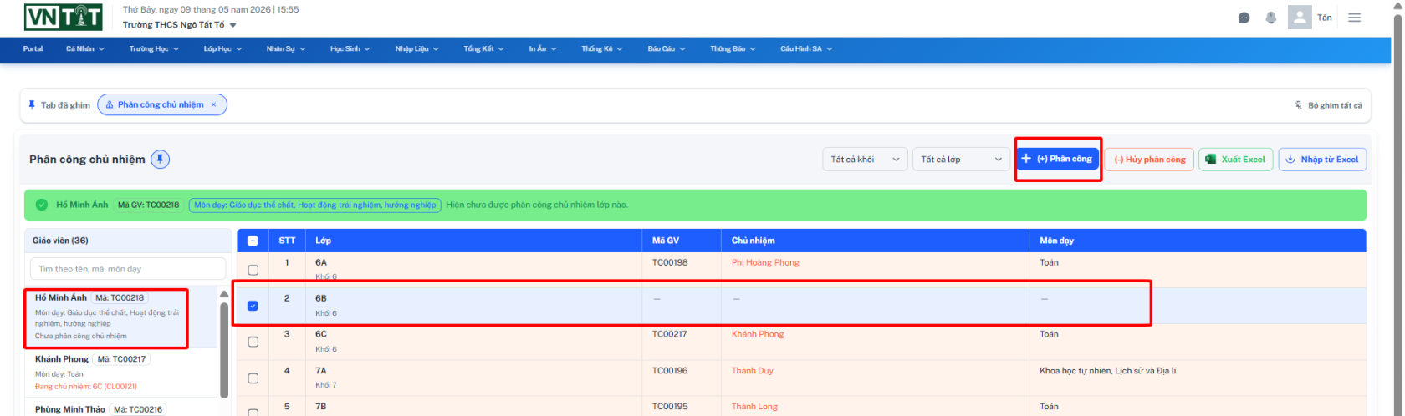Open the hamburger menu icon
The height and width of the screenshot is (416, 1405).
pyautogui.click(x=1355, y=18)
